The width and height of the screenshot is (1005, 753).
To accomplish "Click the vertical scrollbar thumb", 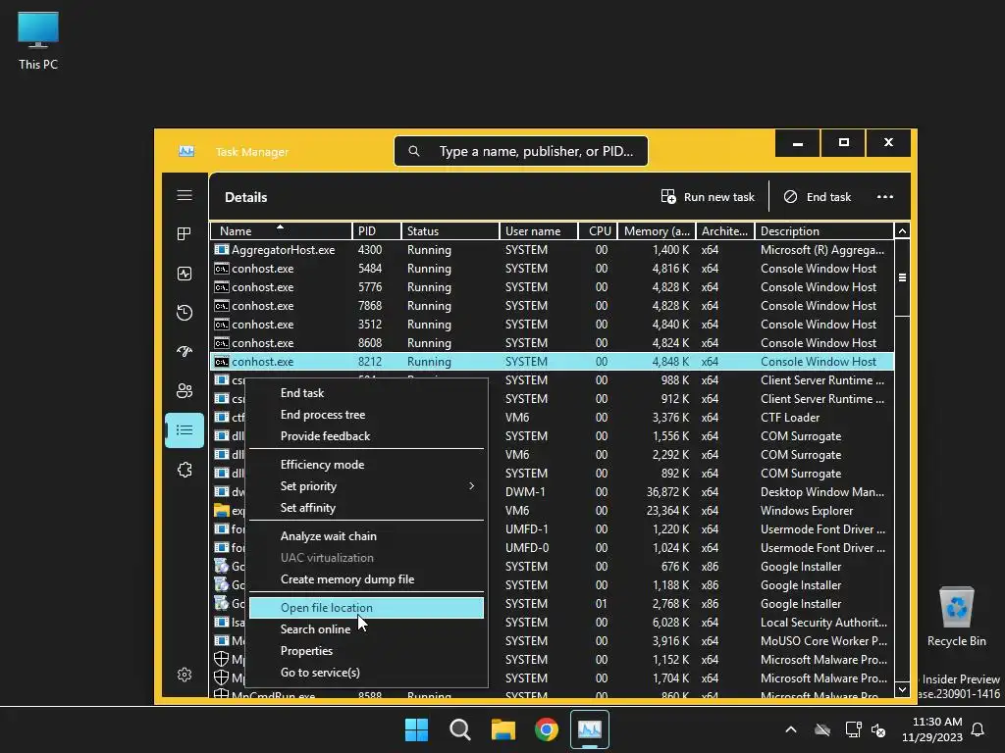I will point(902,277).
